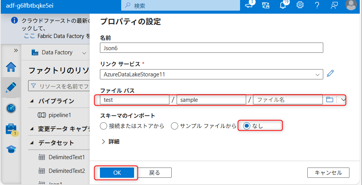This screenshot has width=362, height=185.
Task: Open the file path browse dropdown arrow
Action: coord(343,100)
